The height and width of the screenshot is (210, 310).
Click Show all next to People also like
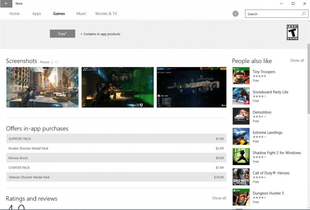(x=297, y=60)
